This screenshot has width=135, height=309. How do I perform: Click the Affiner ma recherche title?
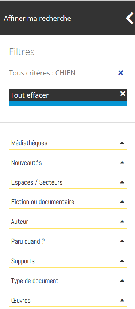click(37, 18)
